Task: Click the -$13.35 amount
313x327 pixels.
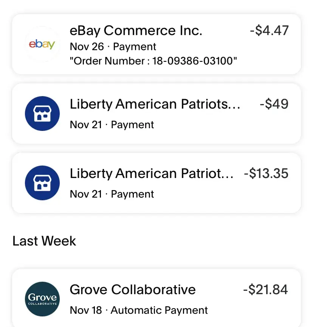Action: point(266,173)
